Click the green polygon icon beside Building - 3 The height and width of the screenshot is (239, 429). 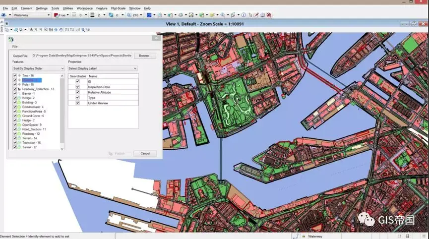coord(19,102)
